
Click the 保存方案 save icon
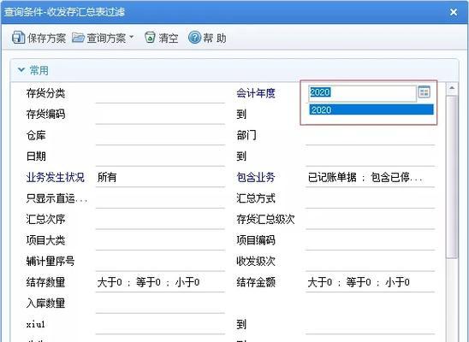[x=18, y=38]
